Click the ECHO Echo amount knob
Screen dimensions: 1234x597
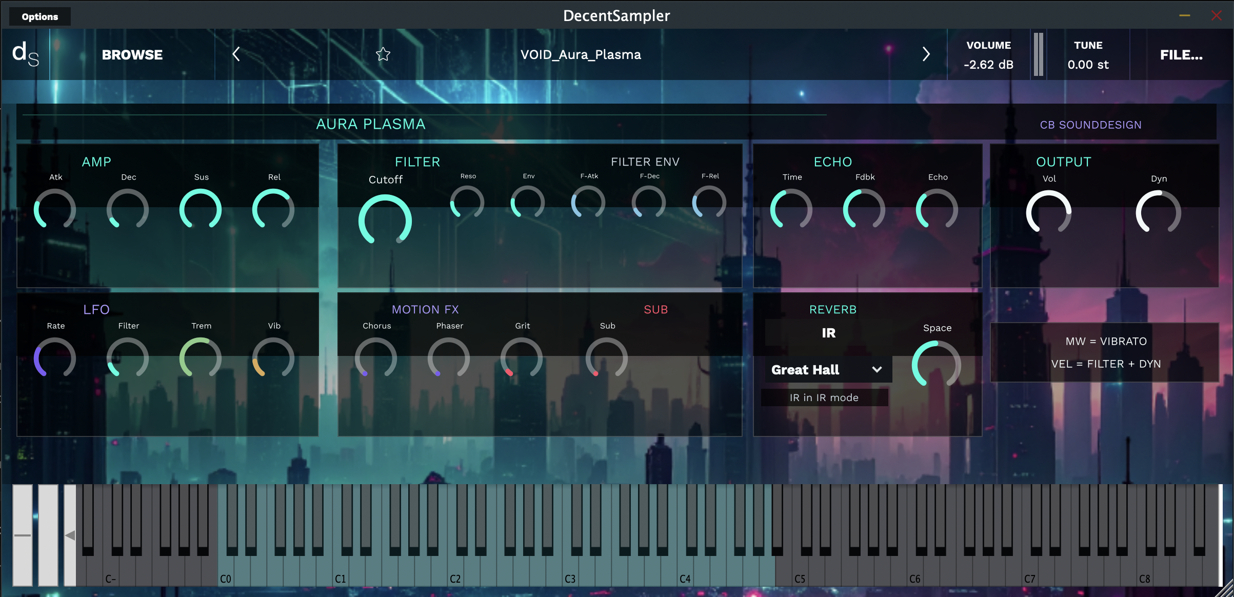[937, 209]
